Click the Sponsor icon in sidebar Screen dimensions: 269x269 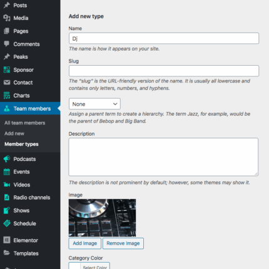[7, 69]
